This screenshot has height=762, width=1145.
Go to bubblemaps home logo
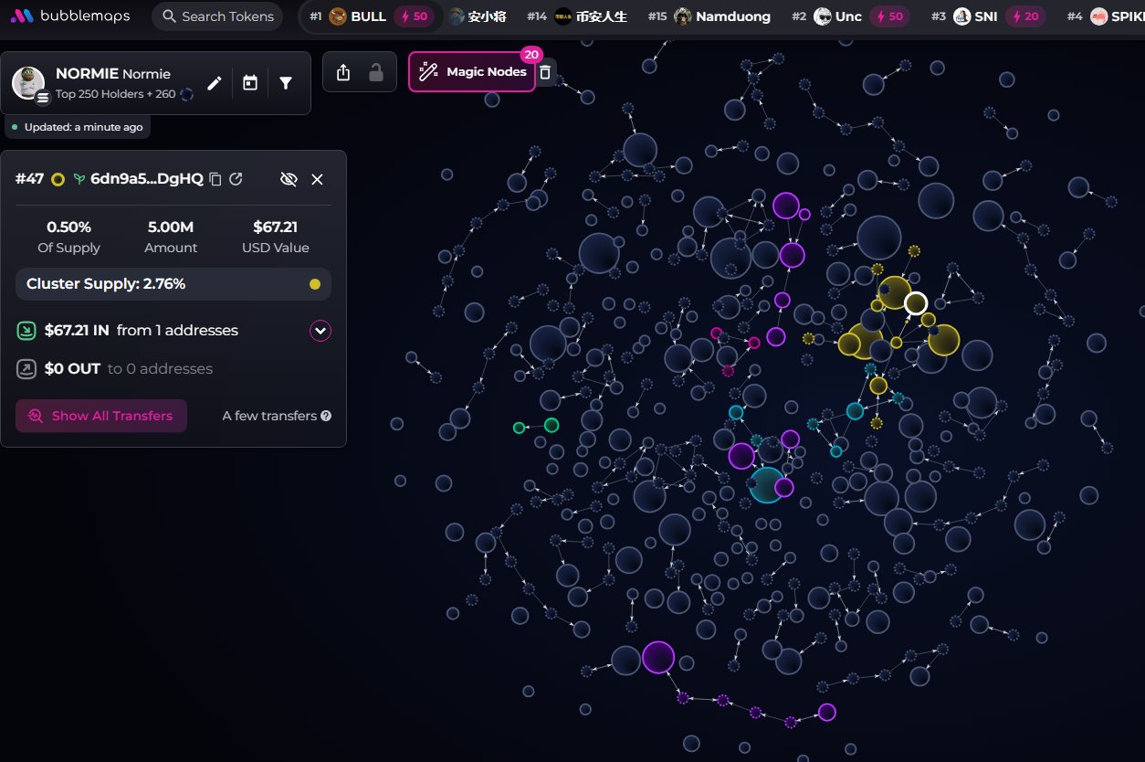coord(70,16)
